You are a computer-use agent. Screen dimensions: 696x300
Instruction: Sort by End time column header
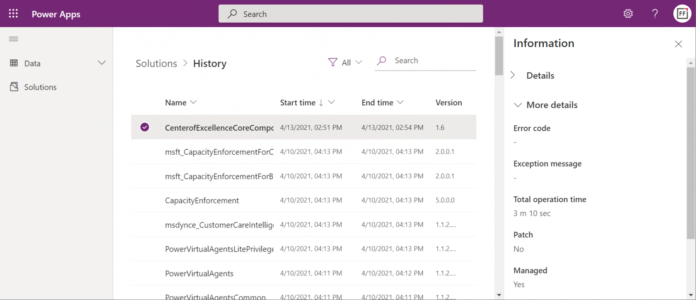pyautogui.click(x=377, y=103)
